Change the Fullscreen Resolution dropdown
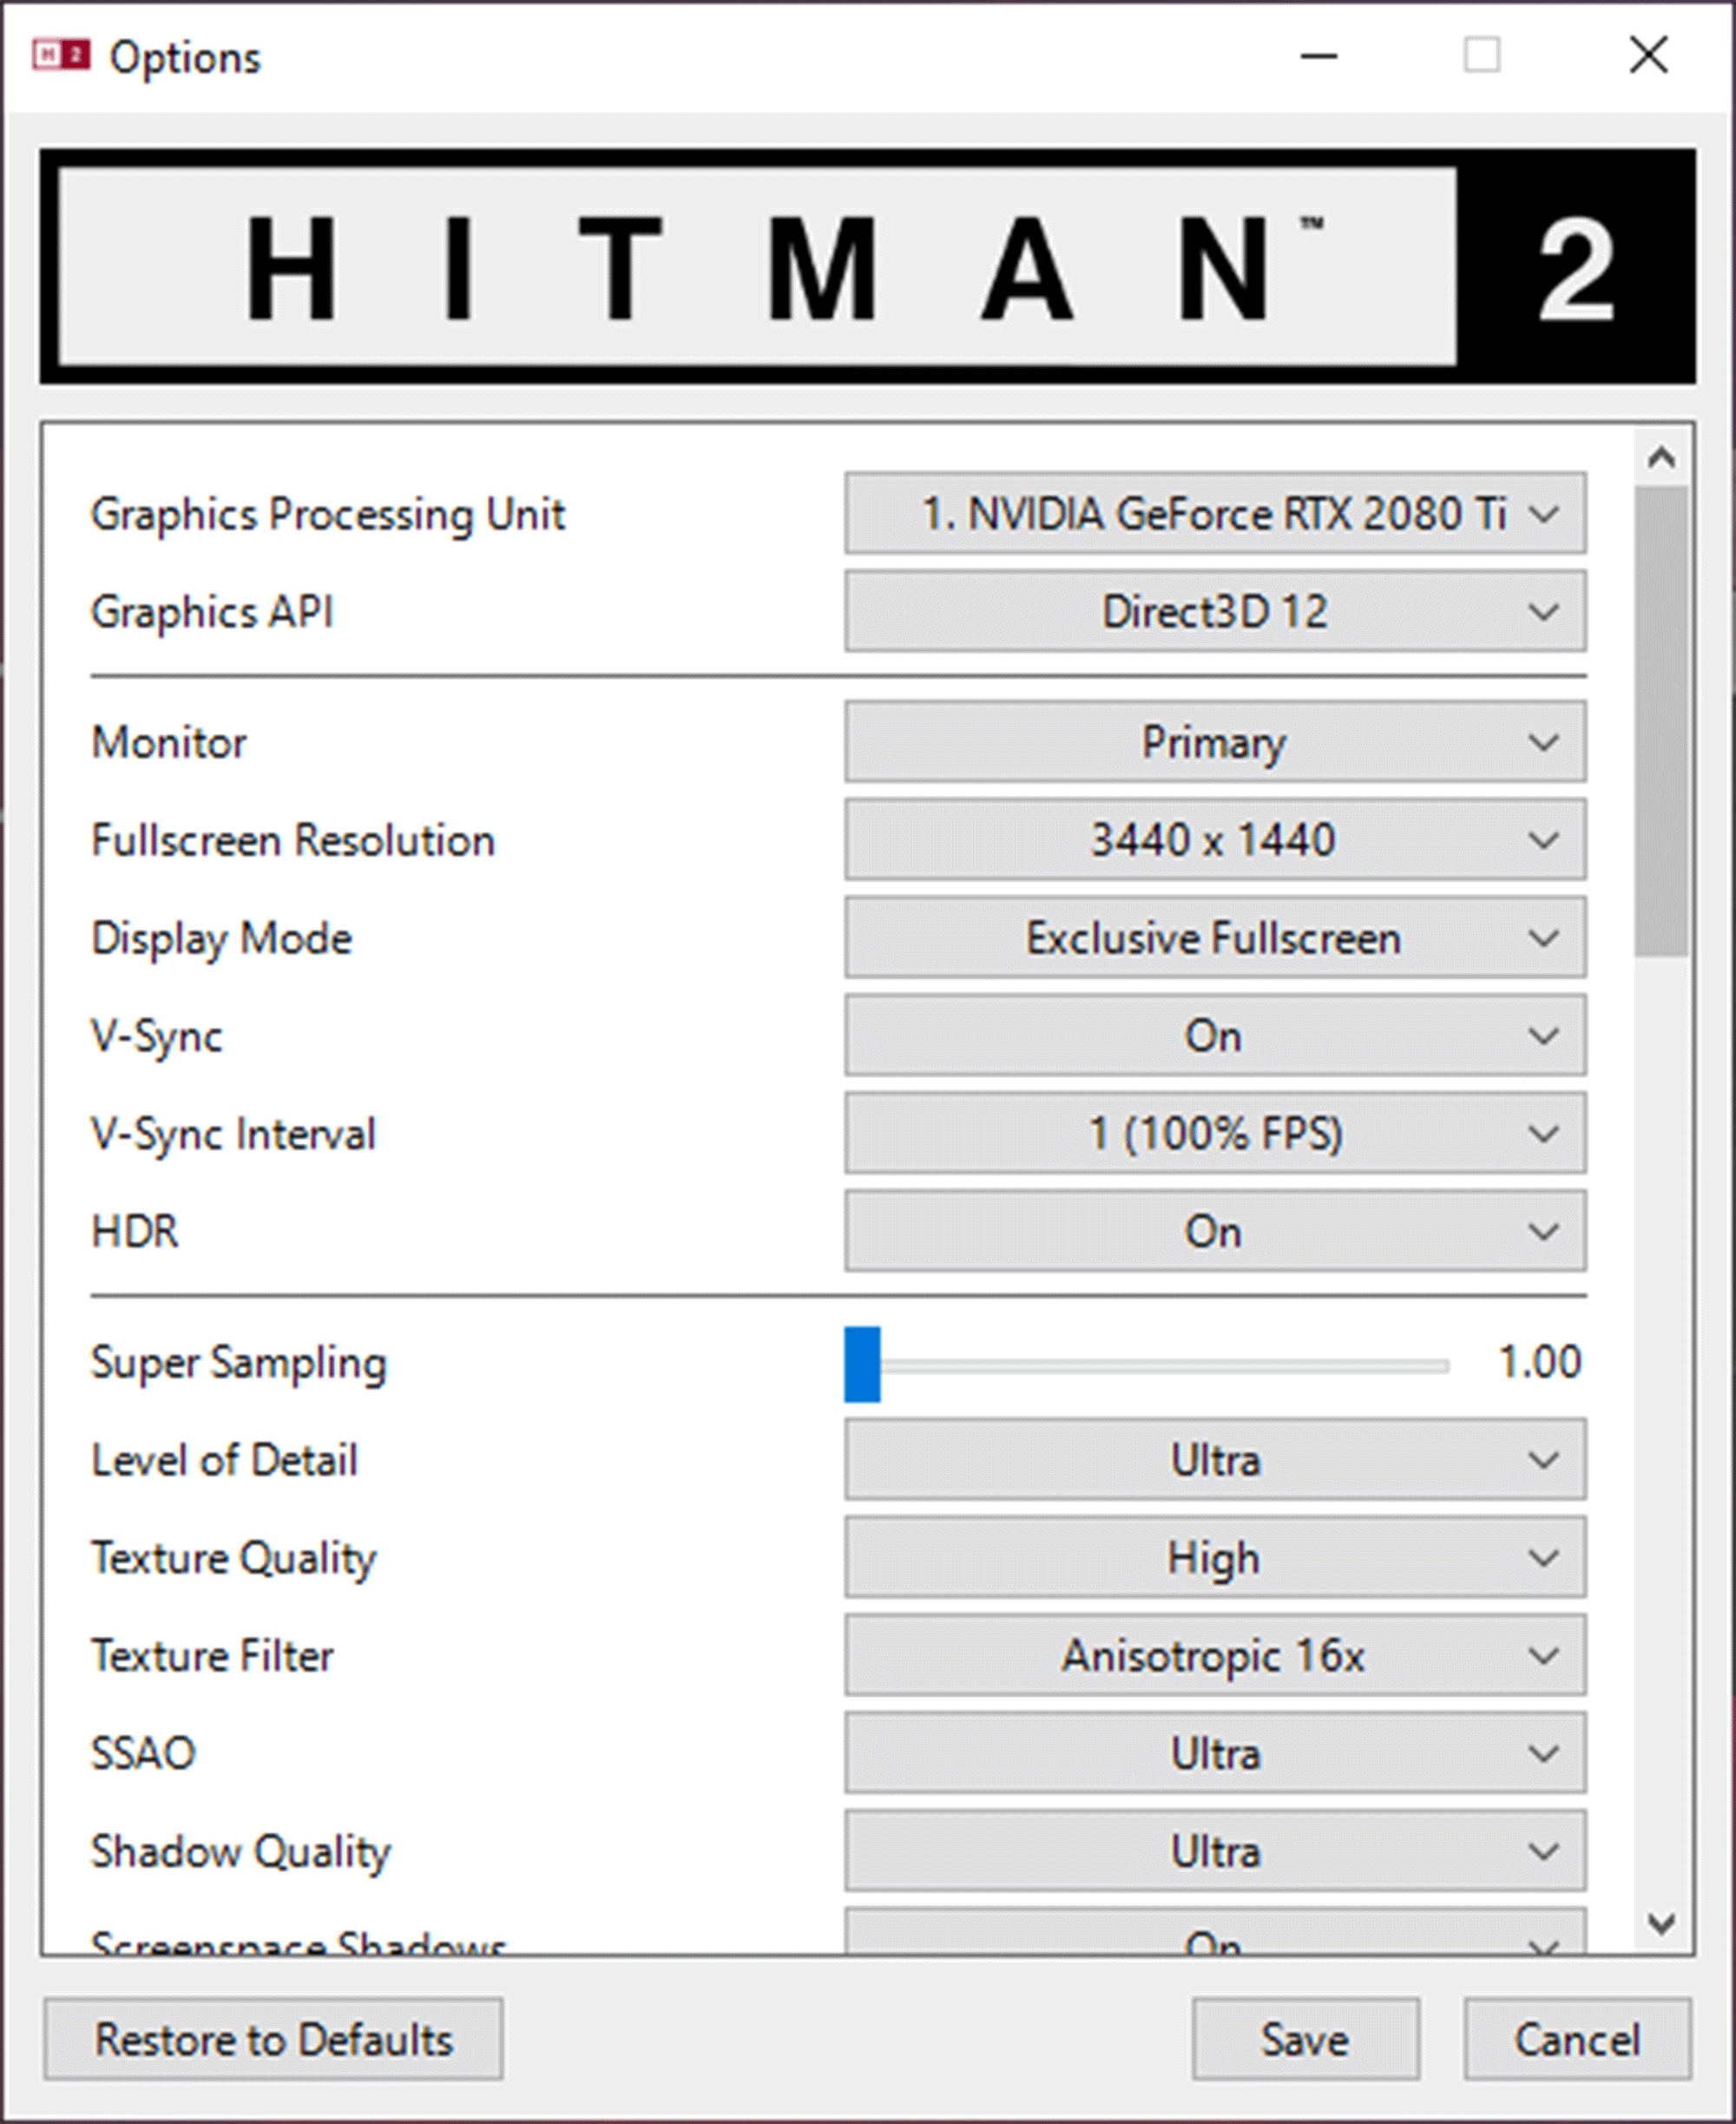Viewport: 1736px width, 2124px height. point(1215,839)
